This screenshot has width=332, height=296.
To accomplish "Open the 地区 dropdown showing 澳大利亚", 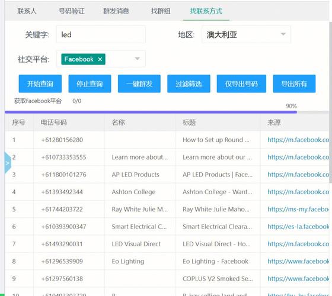I will point(246,34).
